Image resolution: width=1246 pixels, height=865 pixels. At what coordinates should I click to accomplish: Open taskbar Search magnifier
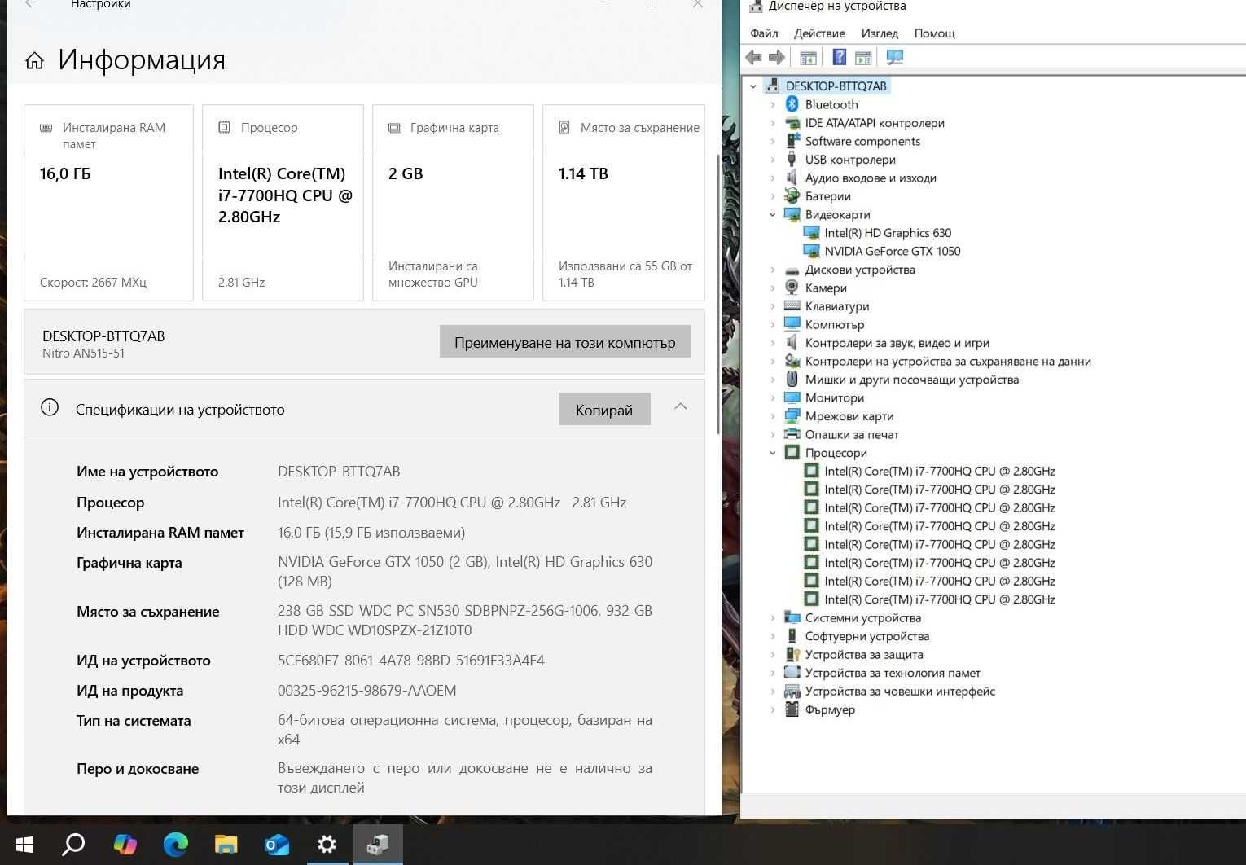pos(73,844)
